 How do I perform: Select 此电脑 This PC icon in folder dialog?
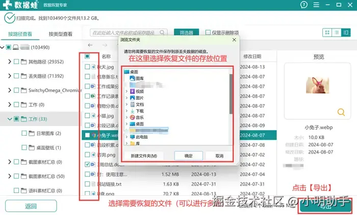(x=132, y=137)
